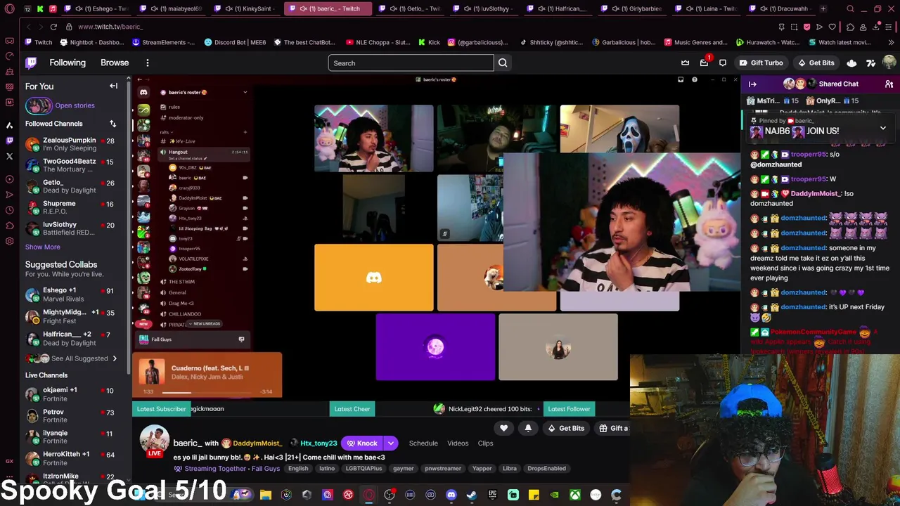Open the Knock dropdown arrow
The width and height of the screenshot is (900, 506).
[391, 443]
